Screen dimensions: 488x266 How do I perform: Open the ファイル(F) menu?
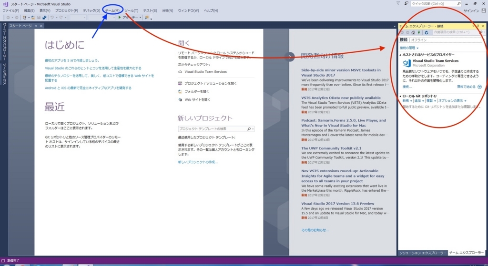pyautogui.click(x=11, y=10)
